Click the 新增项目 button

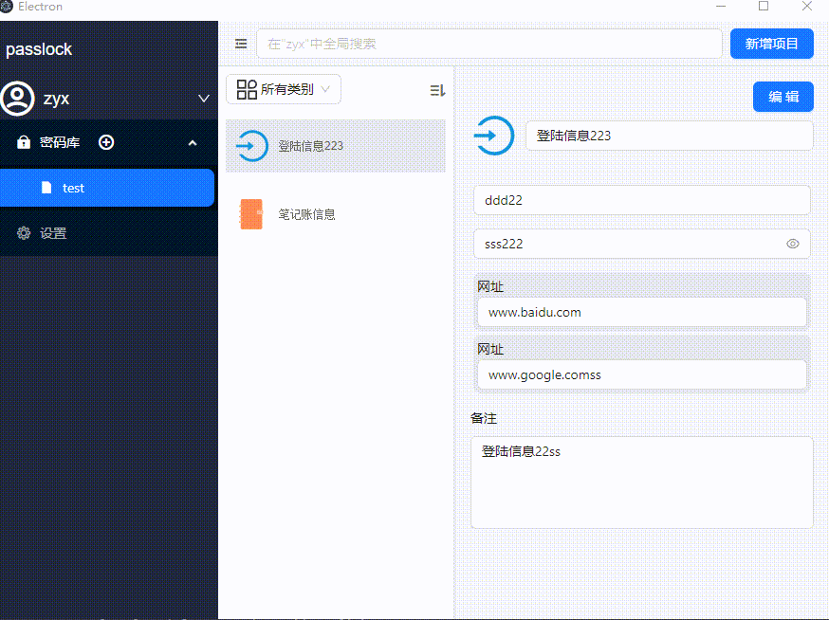pos(771,44)
